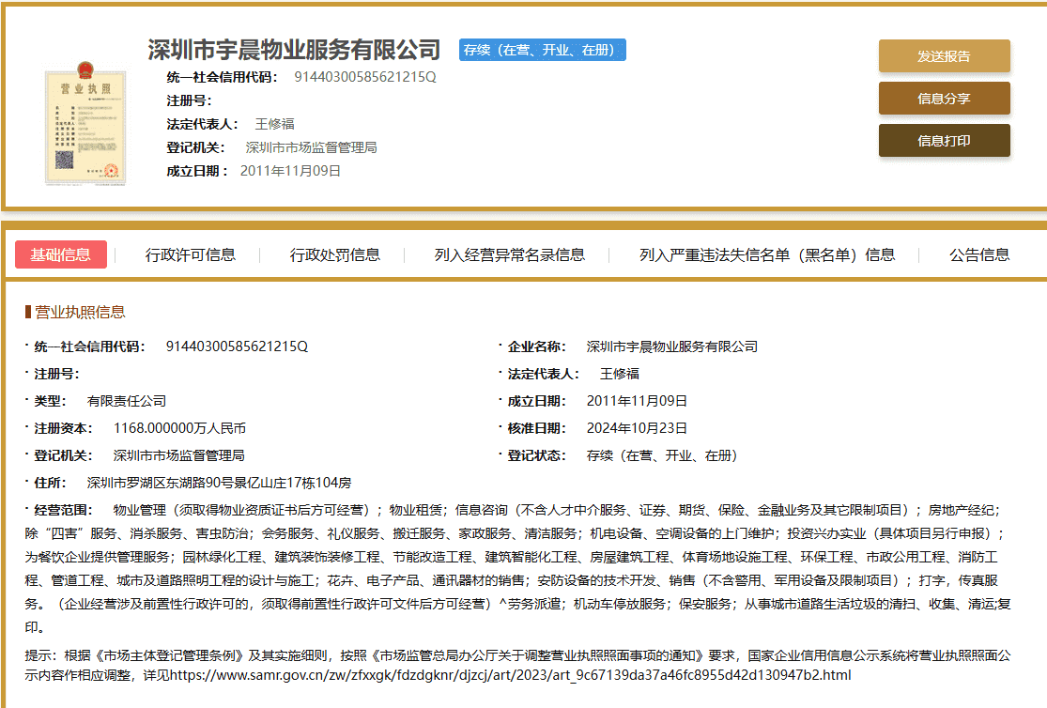Click the 存续（在营、开业、在册） status badge

click(x=543, y=51)
